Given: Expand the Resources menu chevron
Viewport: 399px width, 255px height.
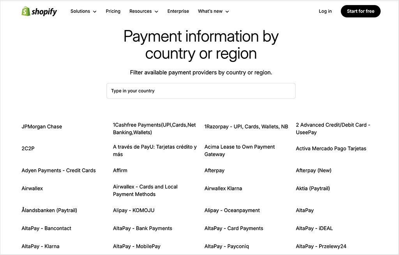Looking at the screenshot, I should [x=156, y=11].
